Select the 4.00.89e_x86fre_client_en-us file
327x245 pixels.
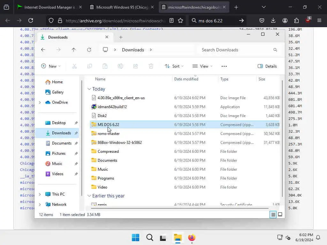point(185,98)
